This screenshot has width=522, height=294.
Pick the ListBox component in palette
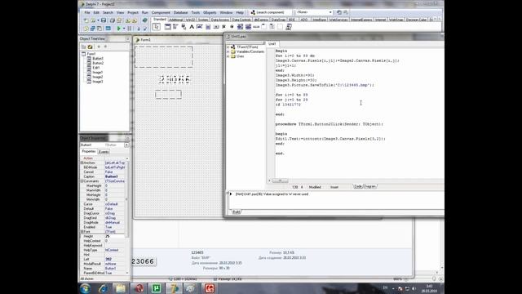click(240, 27)
